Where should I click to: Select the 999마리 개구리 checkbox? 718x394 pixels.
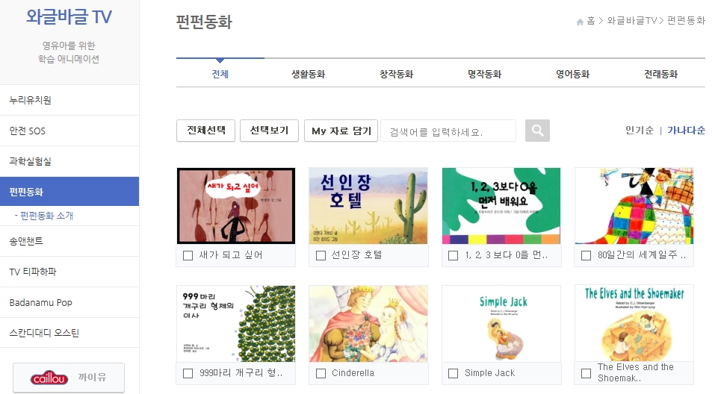188,373
